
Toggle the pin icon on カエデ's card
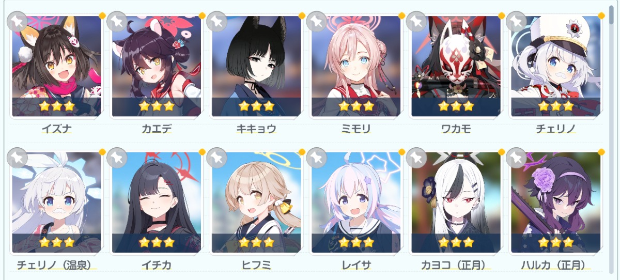(116, 22)
